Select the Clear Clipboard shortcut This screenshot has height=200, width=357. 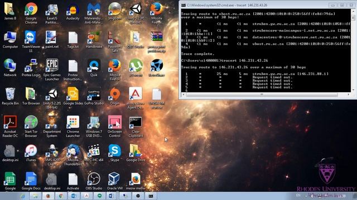pos(136,127)
